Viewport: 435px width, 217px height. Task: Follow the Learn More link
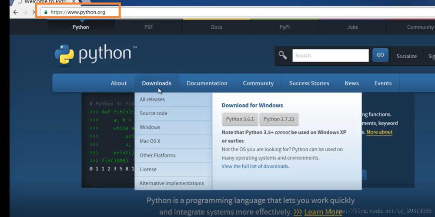pos(323,212)
